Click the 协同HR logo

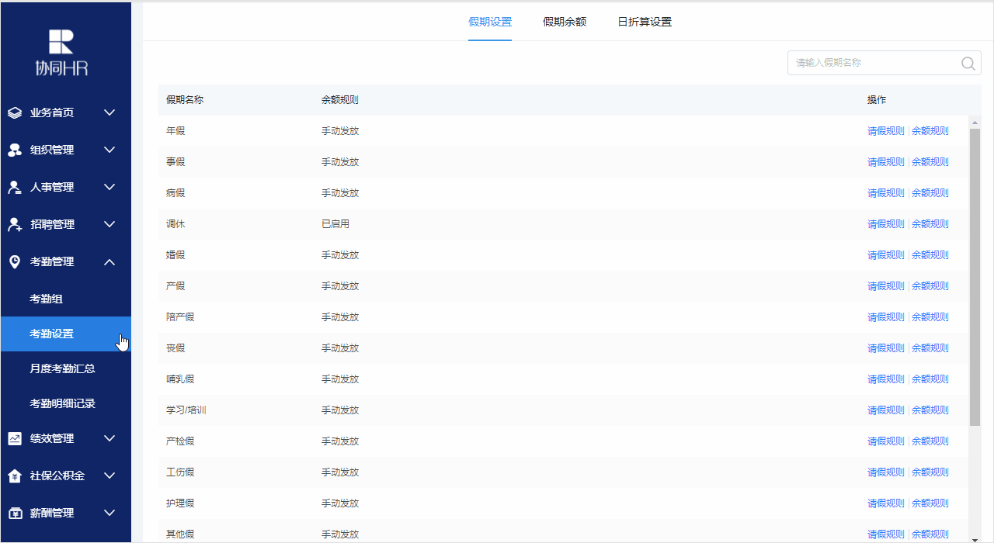pos(61,53)
